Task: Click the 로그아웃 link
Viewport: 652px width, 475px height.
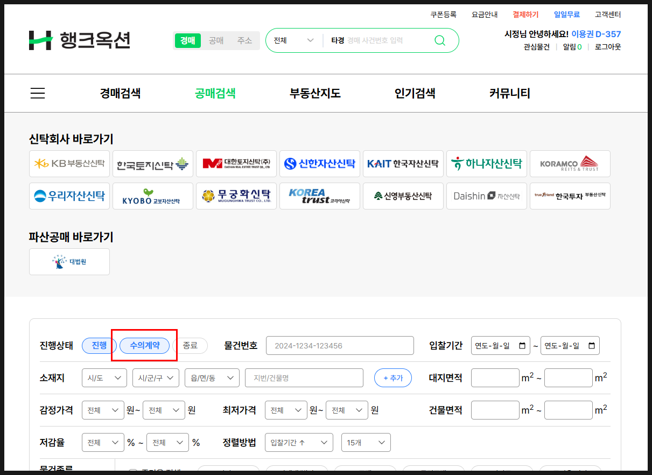Action: [608, 47]
